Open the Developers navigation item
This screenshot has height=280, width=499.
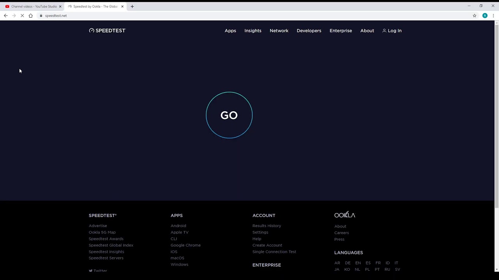[309, 31]
